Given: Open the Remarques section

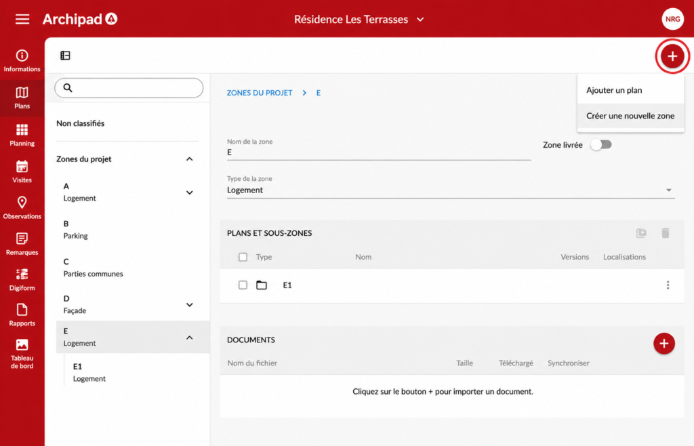Looking at the screenshot, I should pyautogui.click(x=22, y=244).
